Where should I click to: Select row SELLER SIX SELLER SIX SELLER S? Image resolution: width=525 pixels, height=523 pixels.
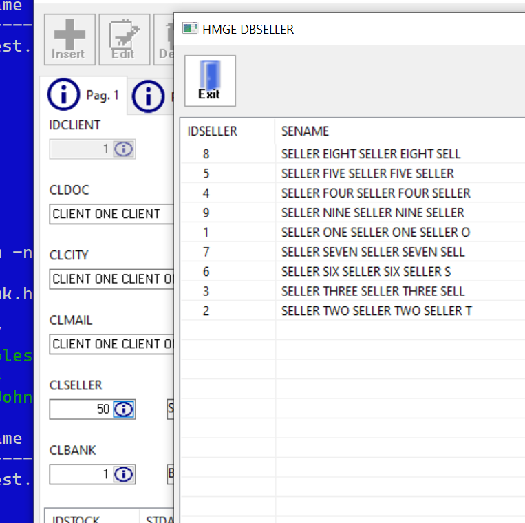(x=353, y=272)
